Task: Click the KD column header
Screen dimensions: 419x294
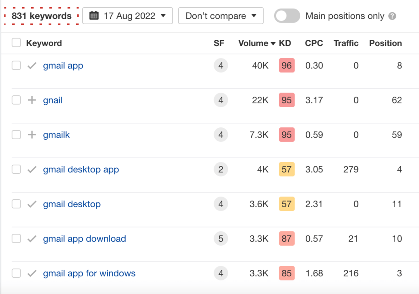Action: [285, 43]
